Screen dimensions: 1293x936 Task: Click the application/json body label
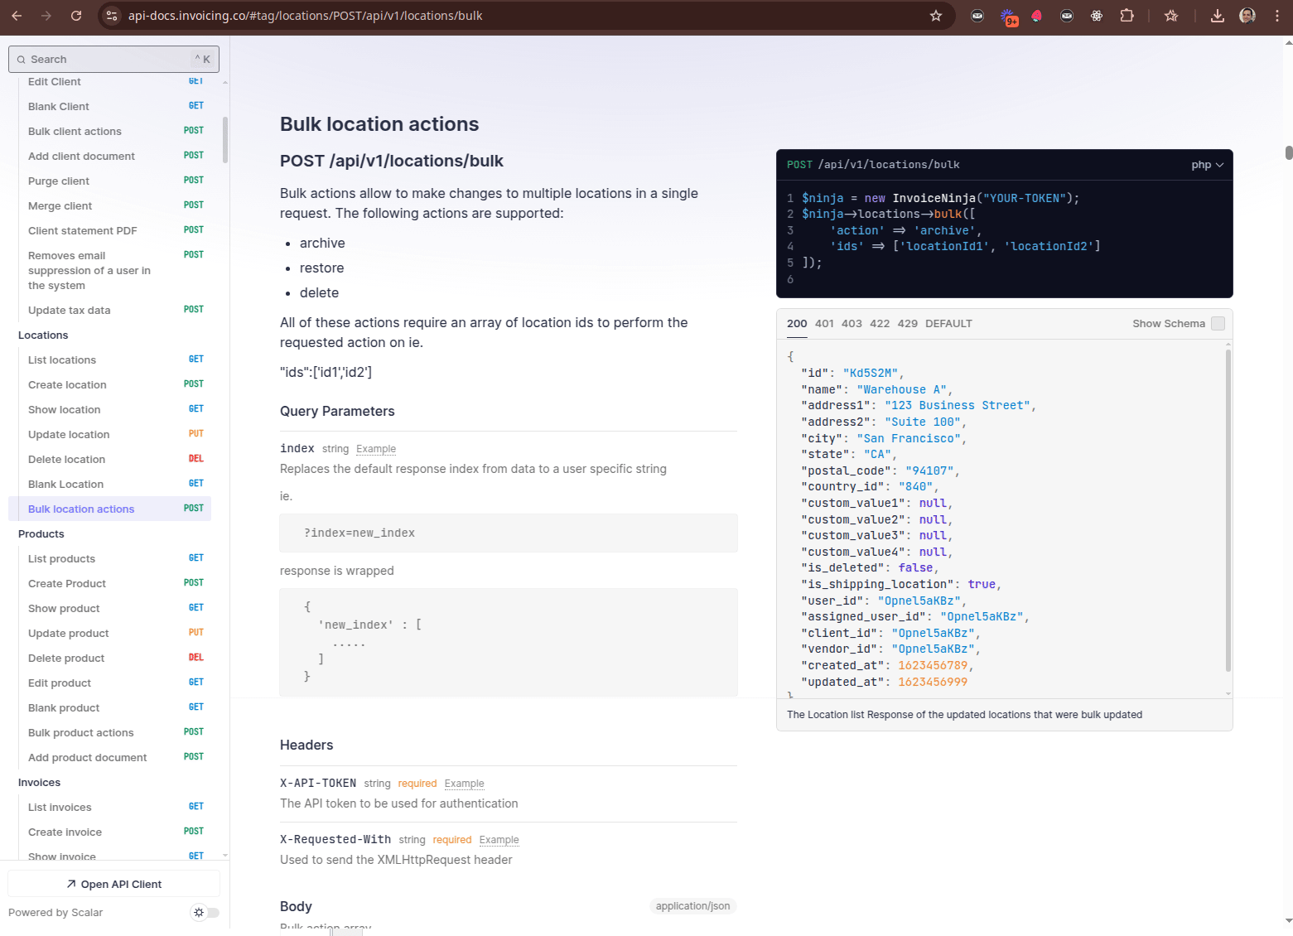tap(693, 906)
